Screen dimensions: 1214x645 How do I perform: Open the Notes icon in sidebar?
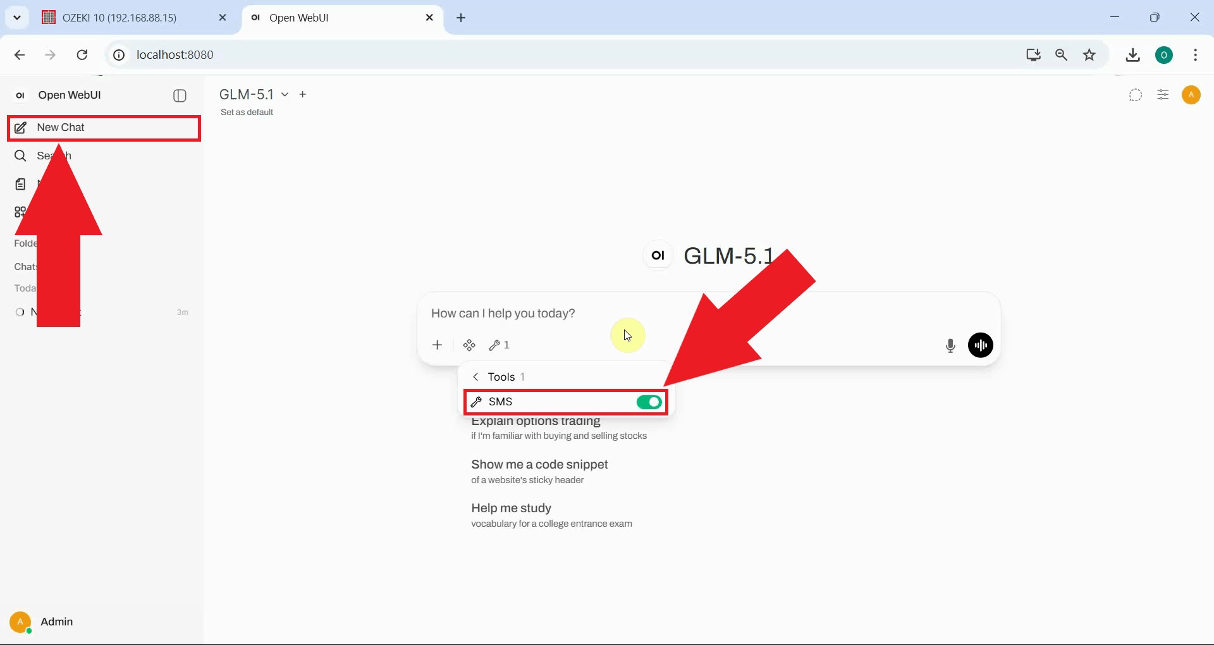[x=20, y=184]
